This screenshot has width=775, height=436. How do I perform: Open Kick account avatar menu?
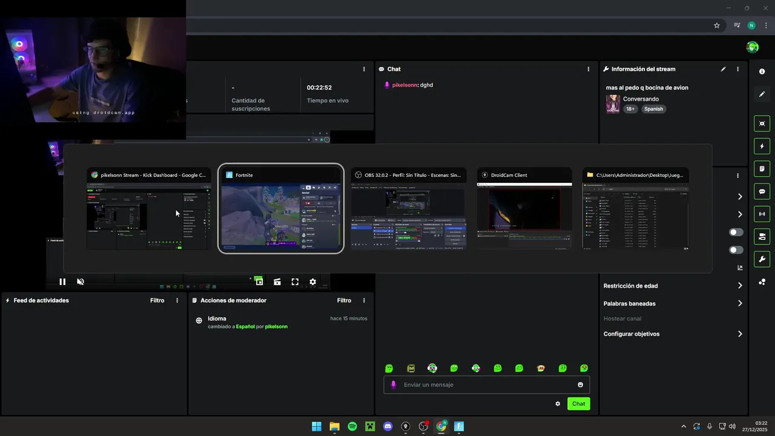coord(753,47)
